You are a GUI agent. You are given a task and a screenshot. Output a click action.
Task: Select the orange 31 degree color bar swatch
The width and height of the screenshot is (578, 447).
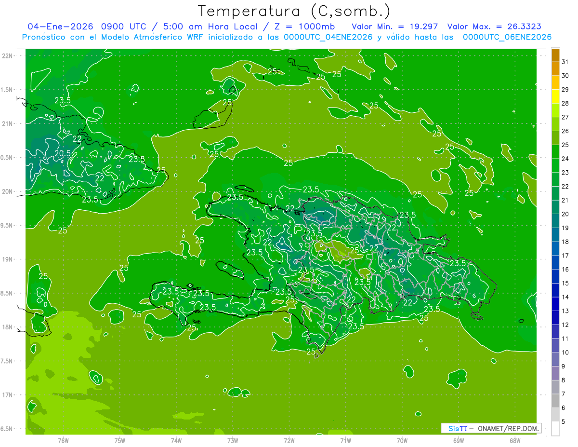tap(555, 55)
